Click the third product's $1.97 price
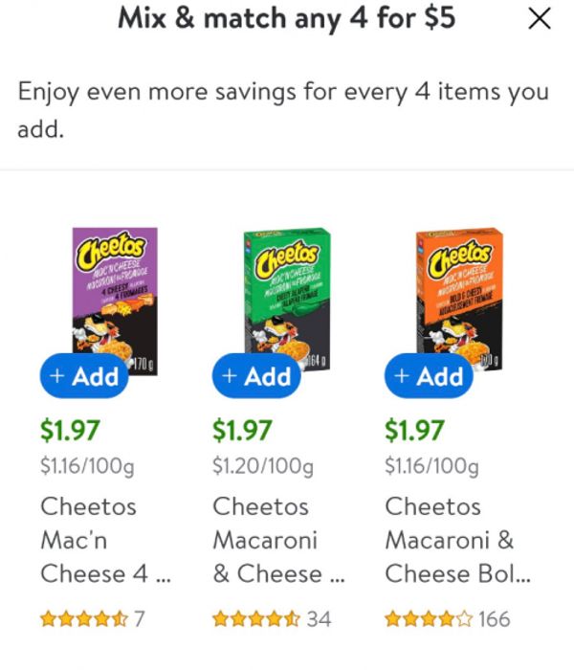574x670 pixels. [413, 431]
